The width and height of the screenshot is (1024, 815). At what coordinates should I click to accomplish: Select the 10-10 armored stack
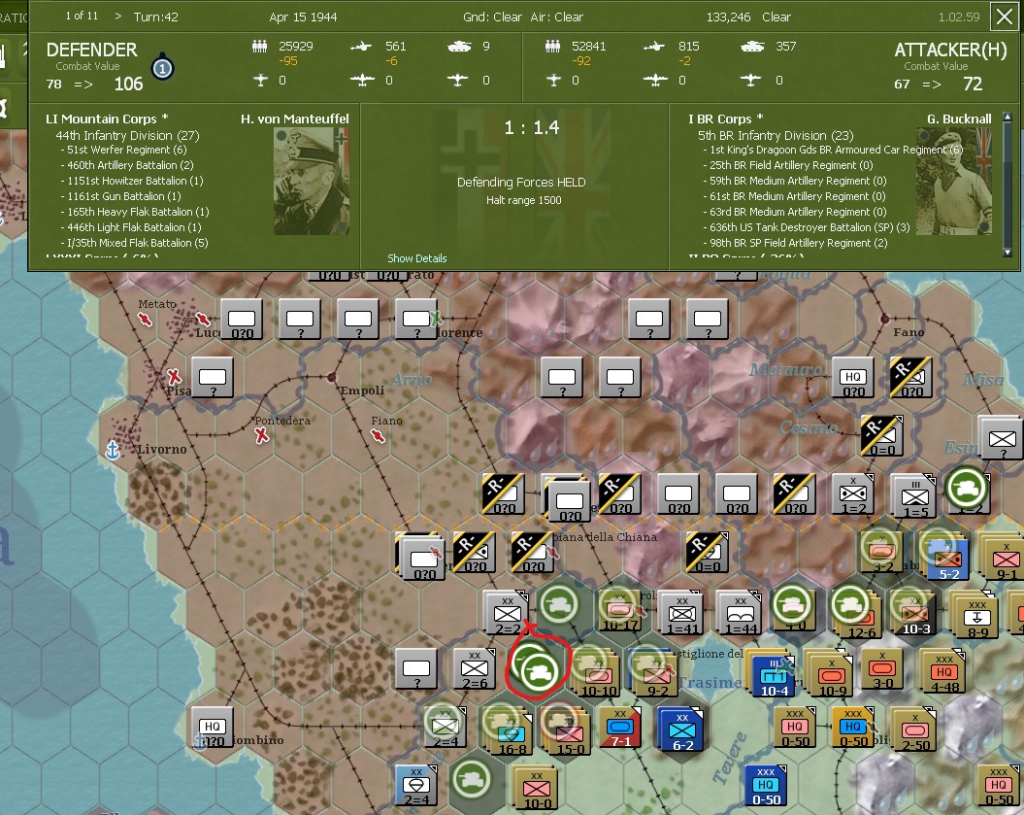pos(597,672)
